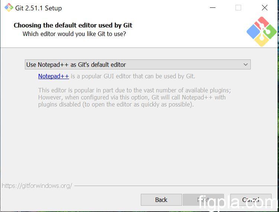Go back with the Back button
The image size is (279, 212).
pos(161,200)
